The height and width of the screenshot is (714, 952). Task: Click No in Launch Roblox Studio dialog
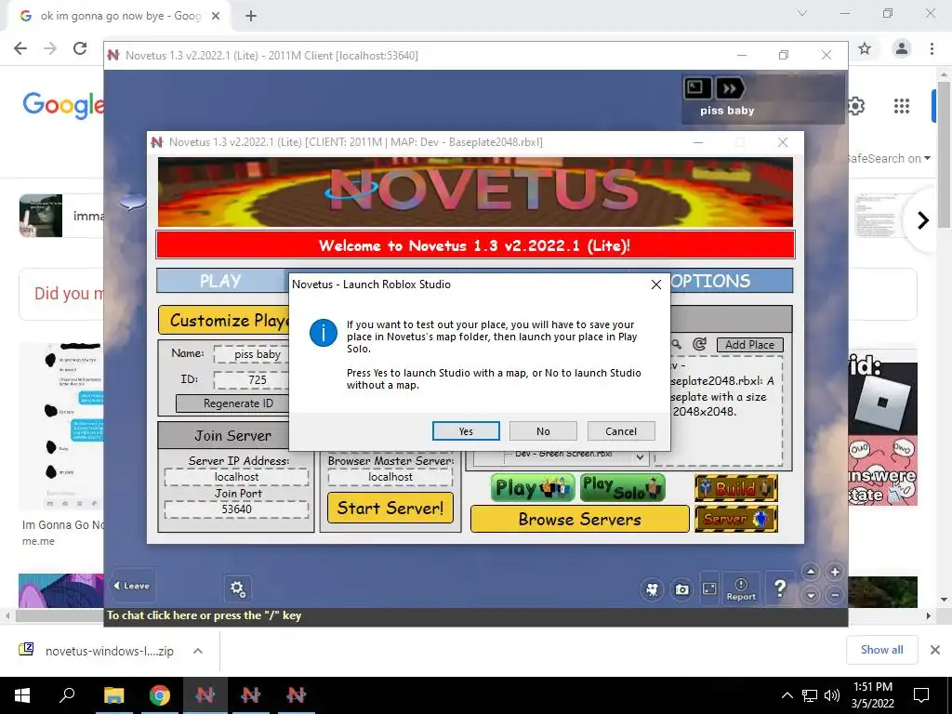(543, 431)
